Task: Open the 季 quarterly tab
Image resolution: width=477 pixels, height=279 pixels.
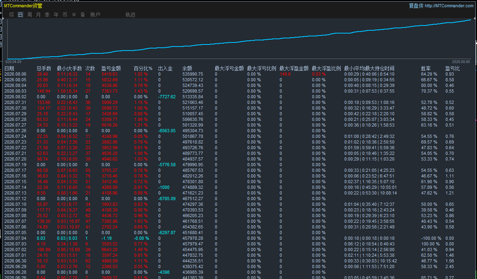Action: 47,15
